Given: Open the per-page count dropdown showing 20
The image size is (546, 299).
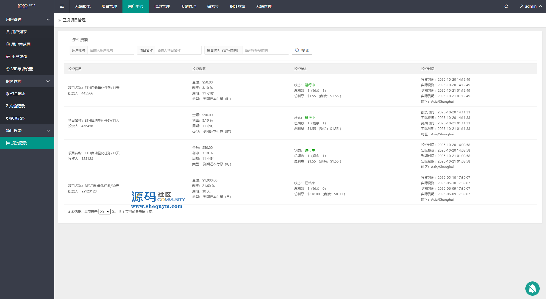Looking at the screenshot, I should tap(104, 212).
